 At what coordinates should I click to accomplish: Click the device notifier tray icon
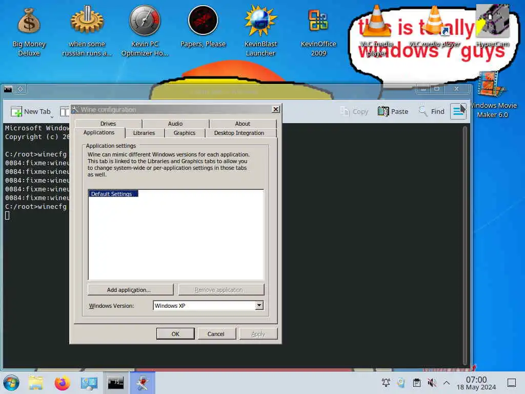point(401,382)
